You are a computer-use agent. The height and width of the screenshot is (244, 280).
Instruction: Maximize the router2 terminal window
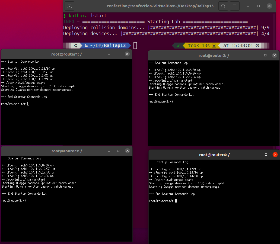[x=265, y=56]
